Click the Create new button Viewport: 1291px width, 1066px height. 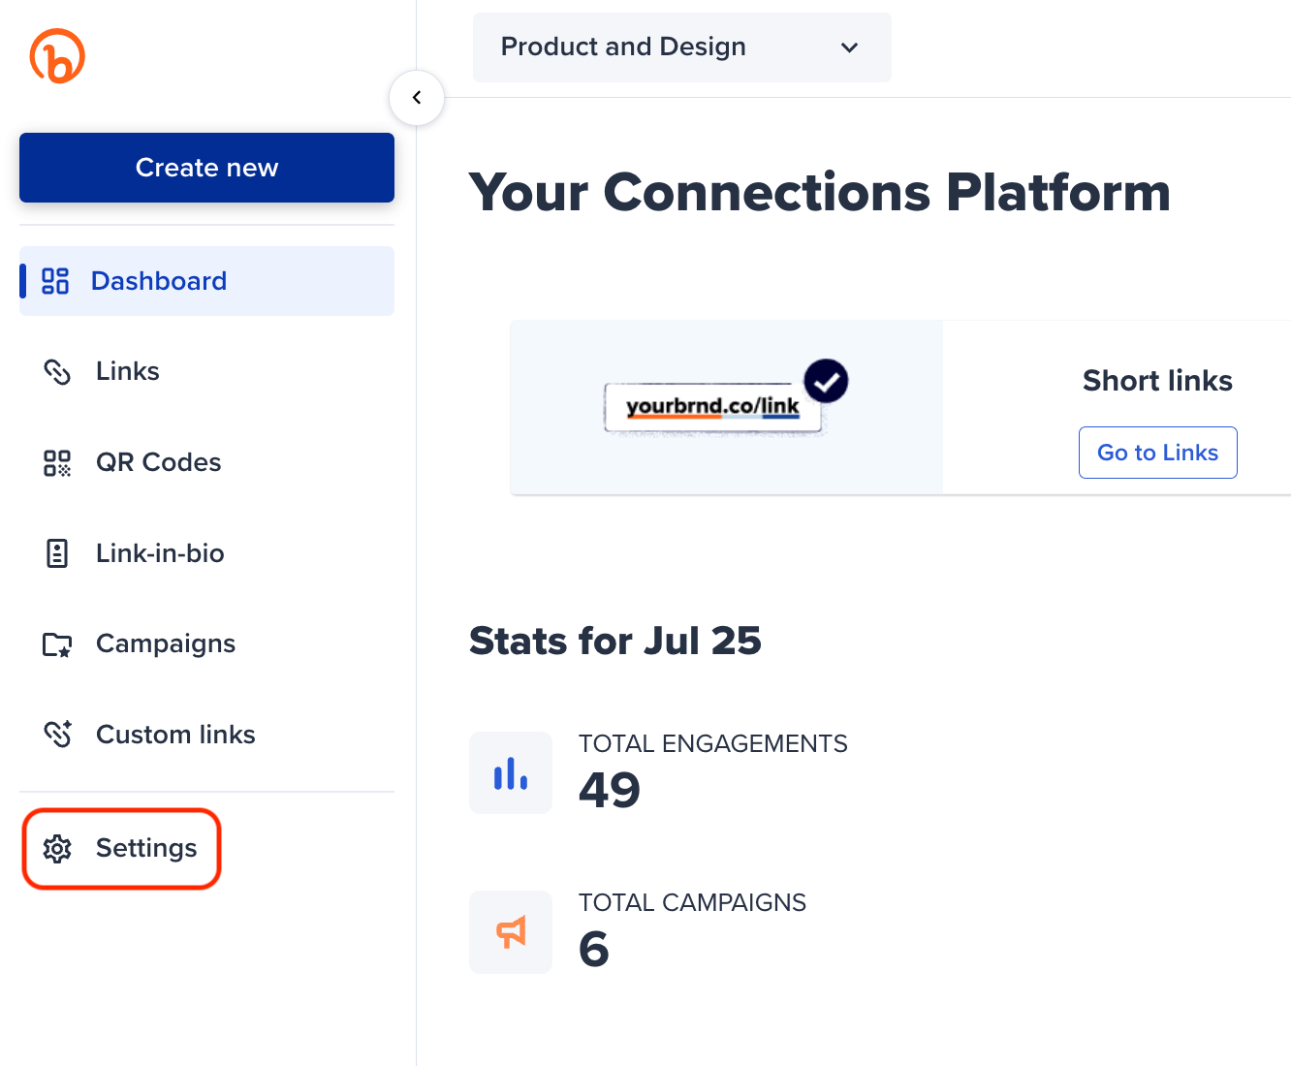[206, 168]
